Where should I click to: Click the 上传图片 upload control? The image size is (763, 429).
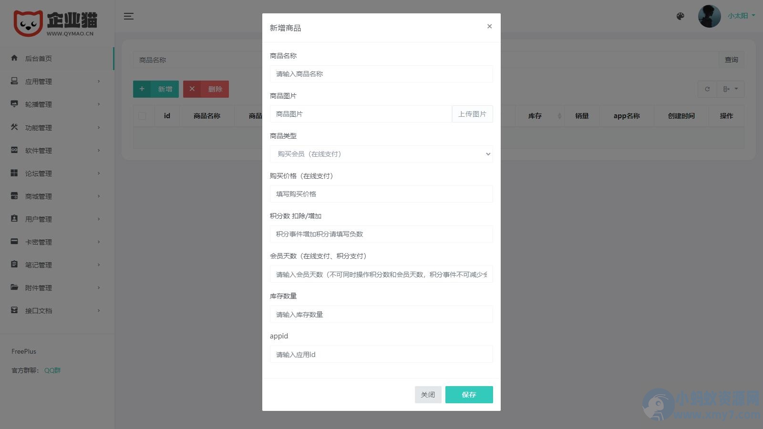472,114
